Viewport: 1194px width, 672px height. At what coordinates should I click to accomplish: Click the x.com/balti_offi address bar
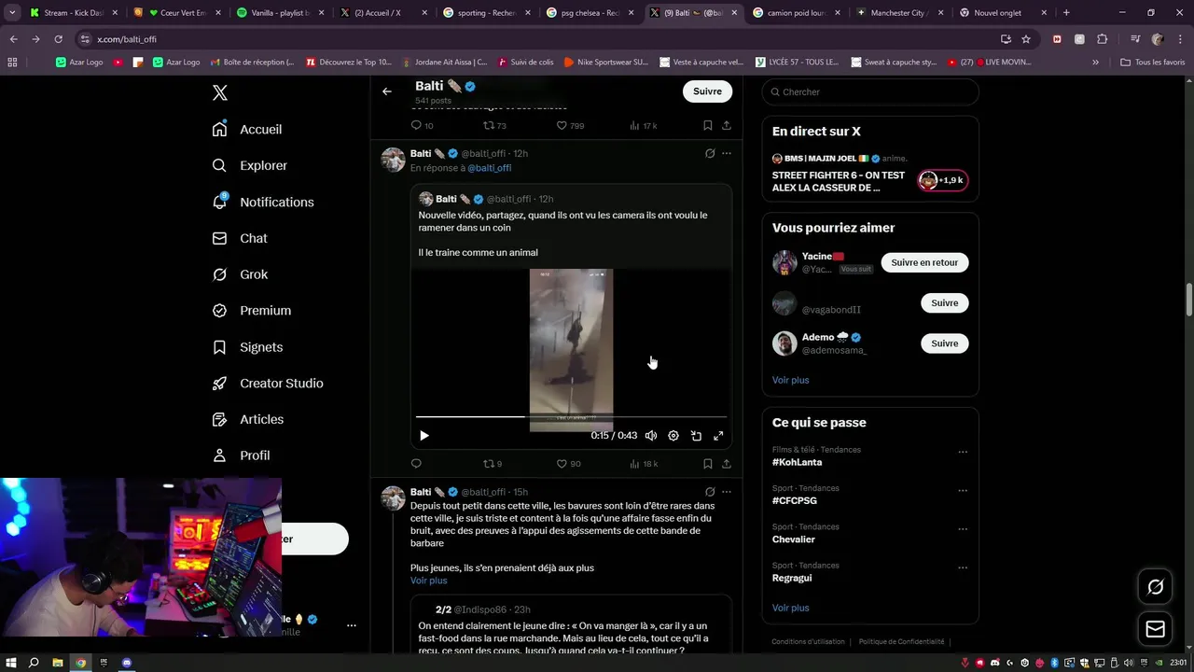(532, 39)
